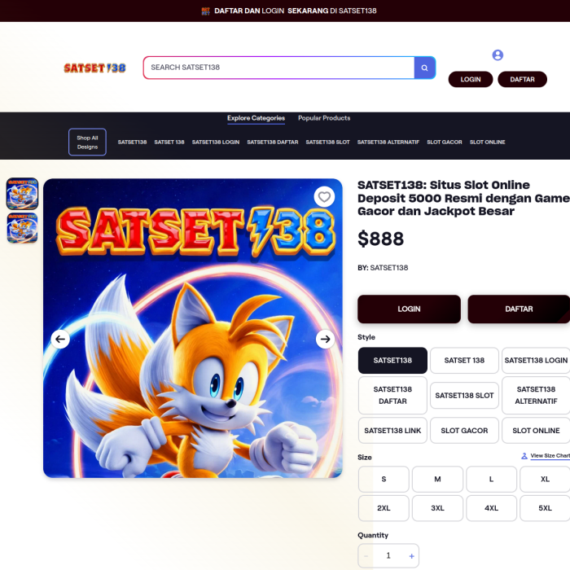This screenshot has height=570, width=570.
Task: Click the LOGIN pill button in header
Action: pos(471,79)
